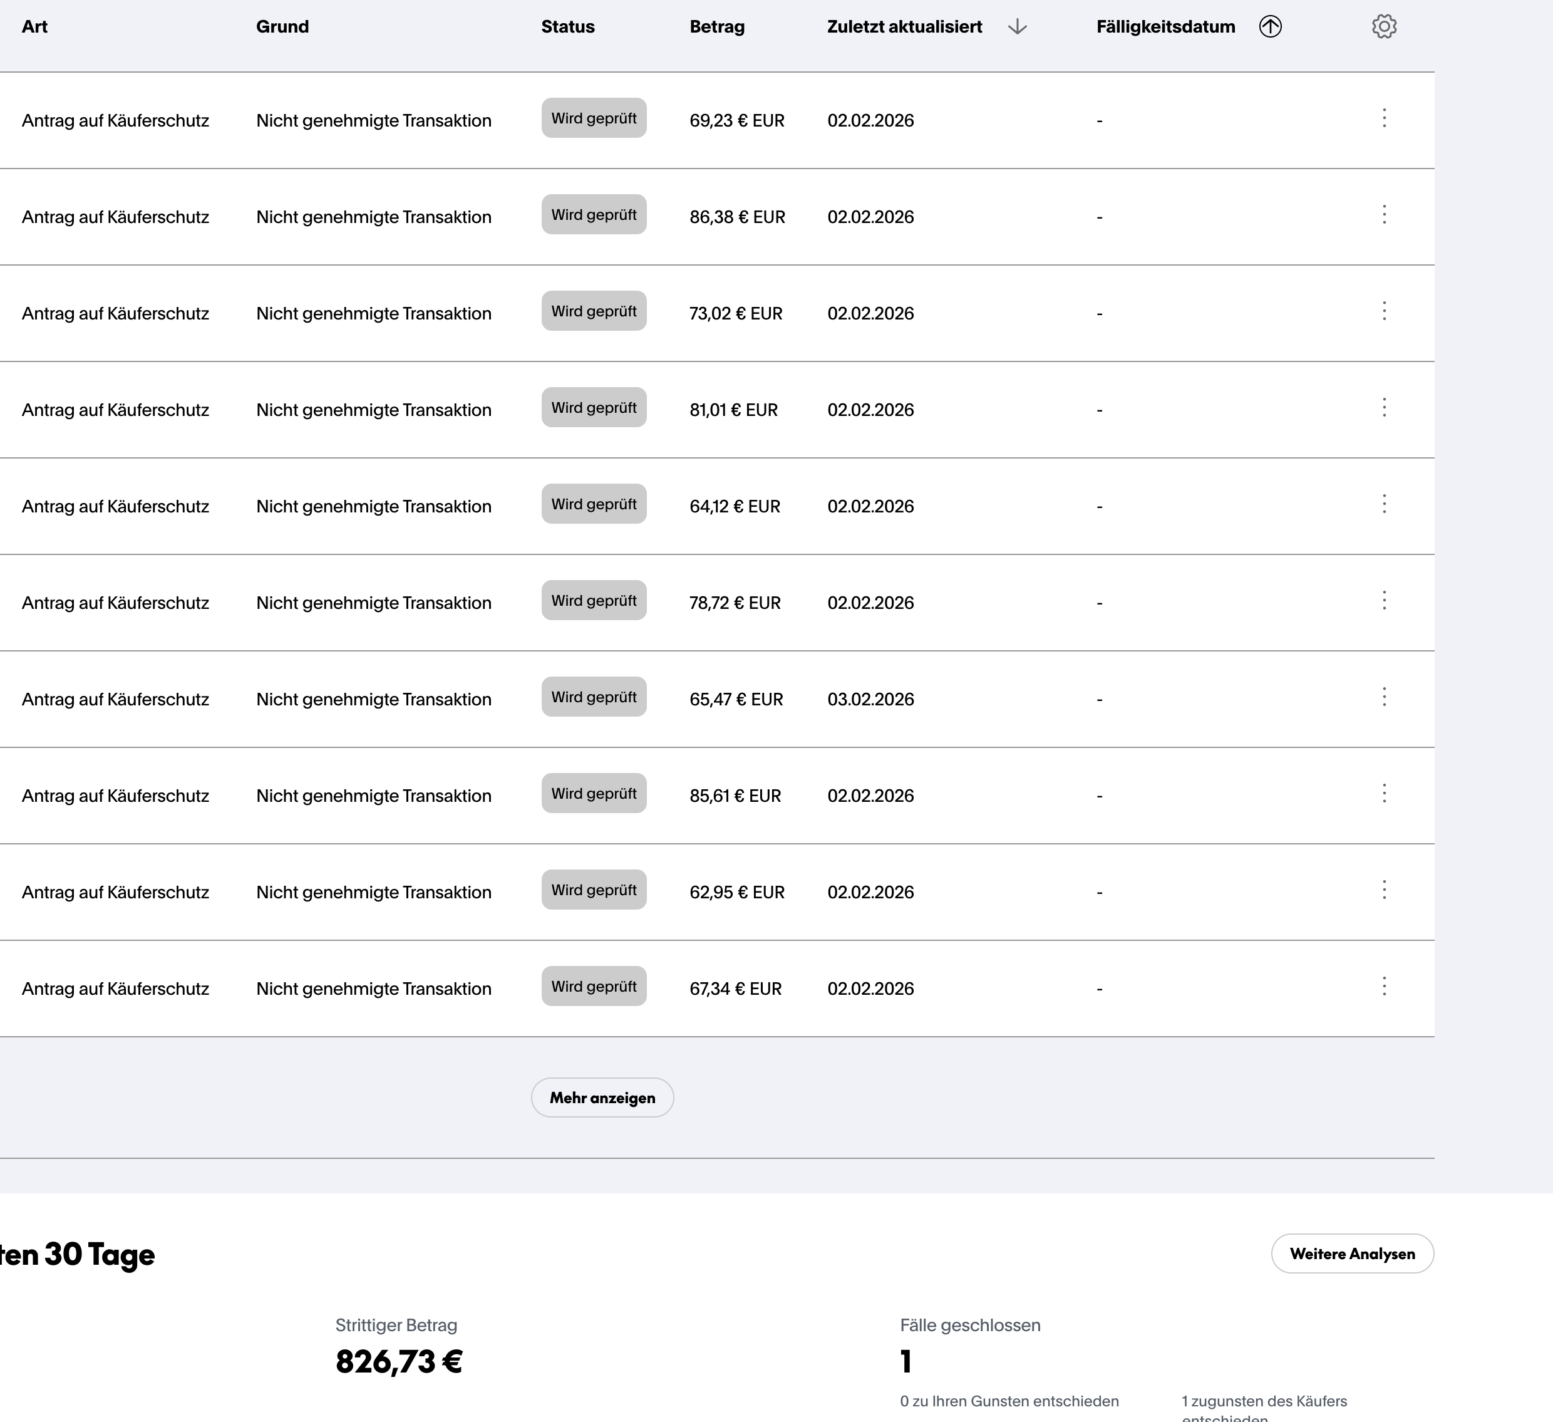Open three-dot menu for 64,12 € case

[x=1383, y=504]
